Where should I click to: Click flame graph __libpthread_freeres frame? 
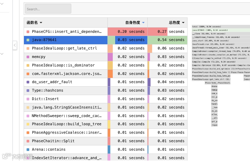pos(221,37)
